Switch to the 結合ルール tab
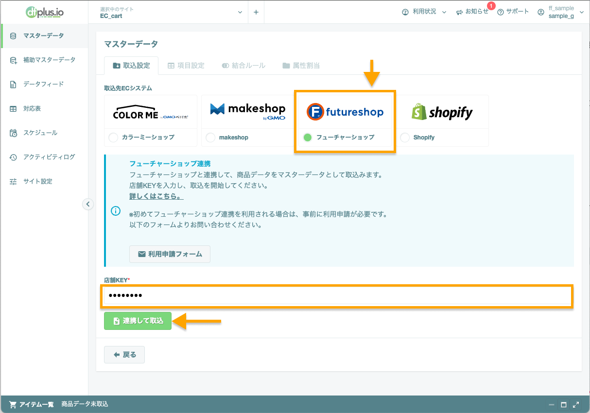590x413 pixels. click(243, 66)
